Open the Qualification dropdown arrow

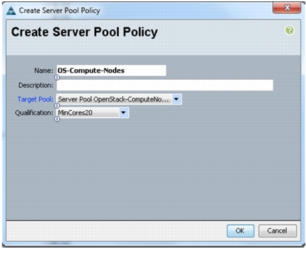pos(123,113)
